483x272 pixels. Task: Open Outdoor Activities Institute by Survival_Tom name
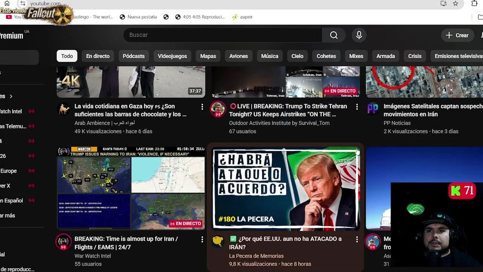pos(279,123)
